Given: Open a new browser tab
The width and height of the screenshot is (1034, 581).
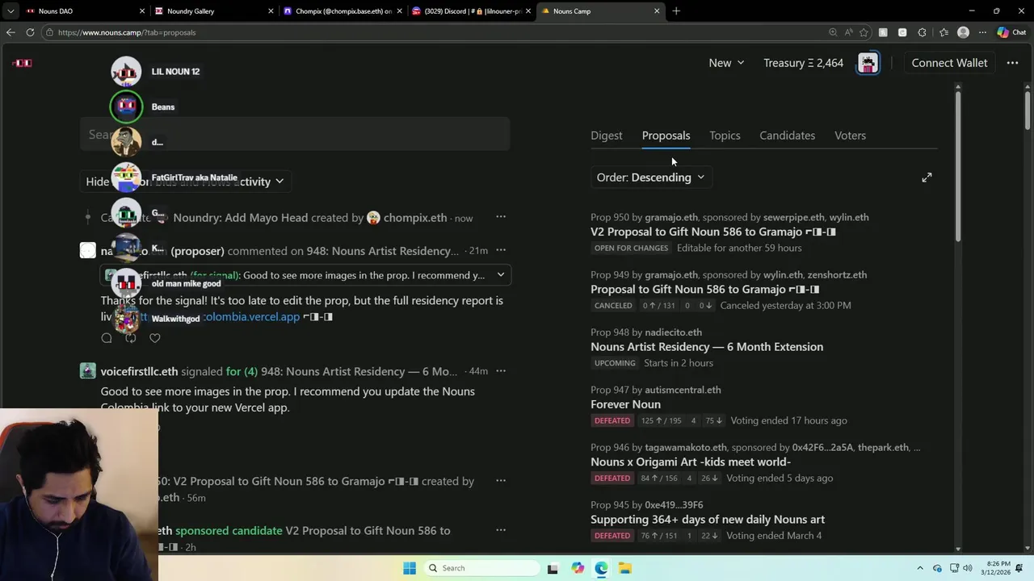Looking at the screenshot, I should 676,11.
